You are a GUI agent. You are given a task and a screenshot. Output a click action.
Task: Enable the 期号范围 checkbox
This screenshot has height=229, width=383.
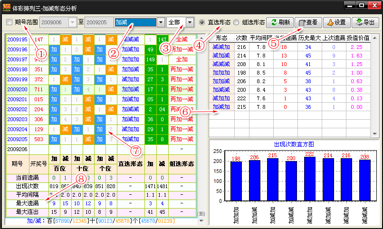pos(10,22)
